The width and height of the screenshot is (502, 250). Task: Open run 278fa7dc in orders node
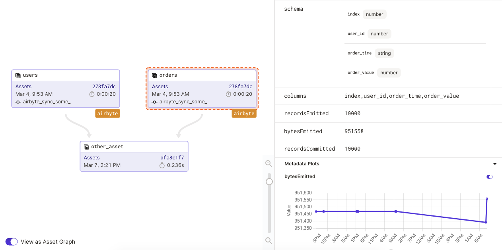point(240,87)
